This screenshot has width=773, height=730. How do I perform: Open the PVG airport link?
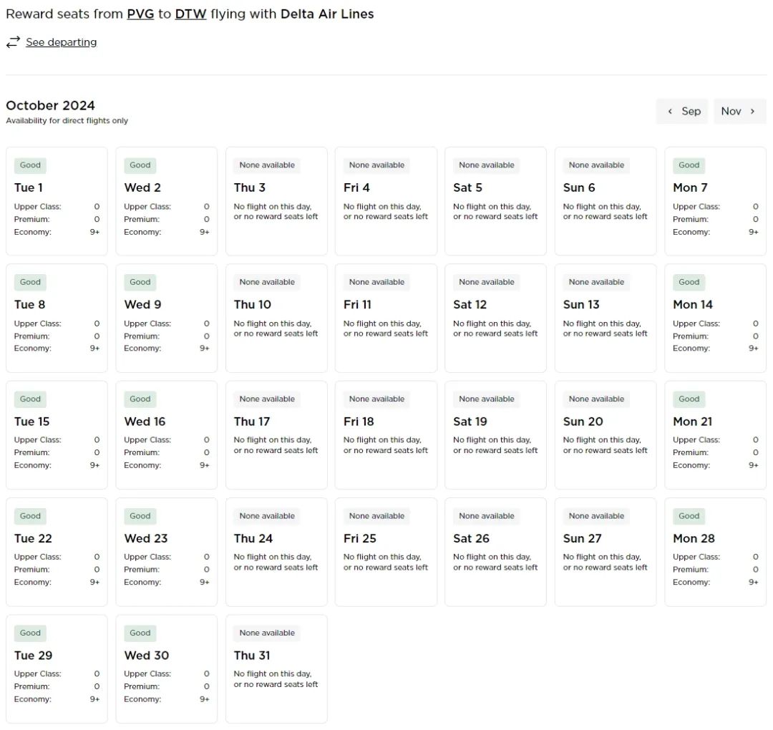[x=140, y=14]
